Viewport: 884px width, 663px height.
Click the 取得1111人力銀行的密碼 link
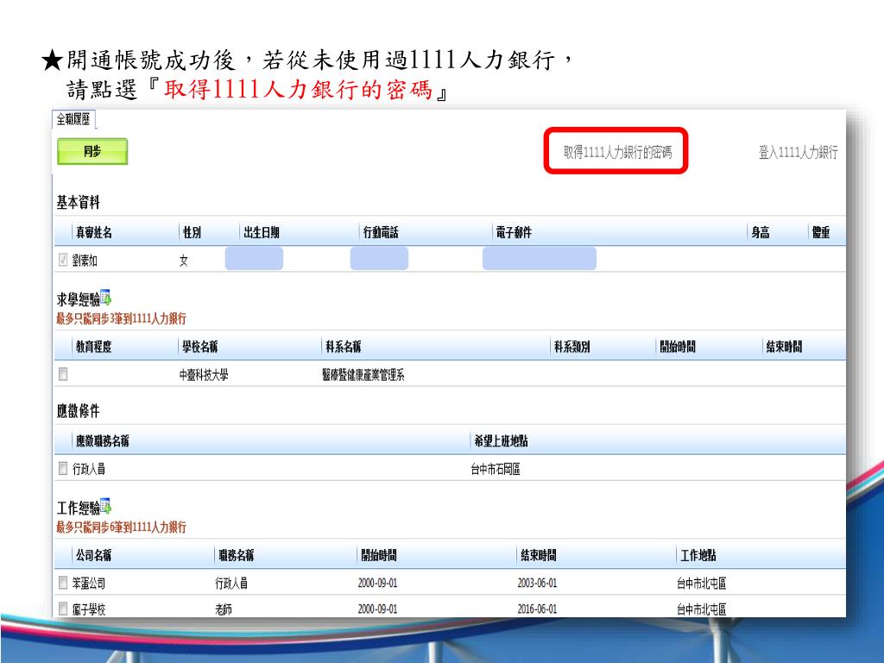(617, 152)
